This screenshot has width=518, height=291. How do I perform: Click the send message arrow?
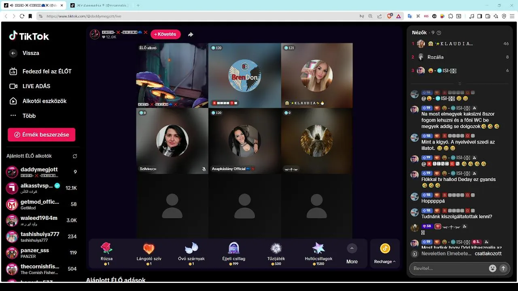click(503, 268)
